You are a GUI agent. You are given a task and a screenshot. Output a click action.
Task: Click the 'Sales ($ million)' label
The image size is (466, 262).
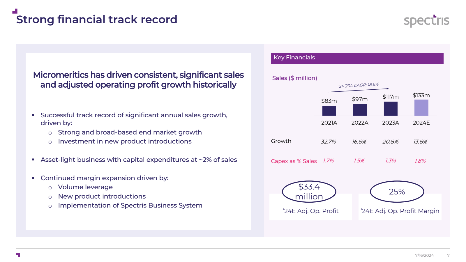[294, 78]
